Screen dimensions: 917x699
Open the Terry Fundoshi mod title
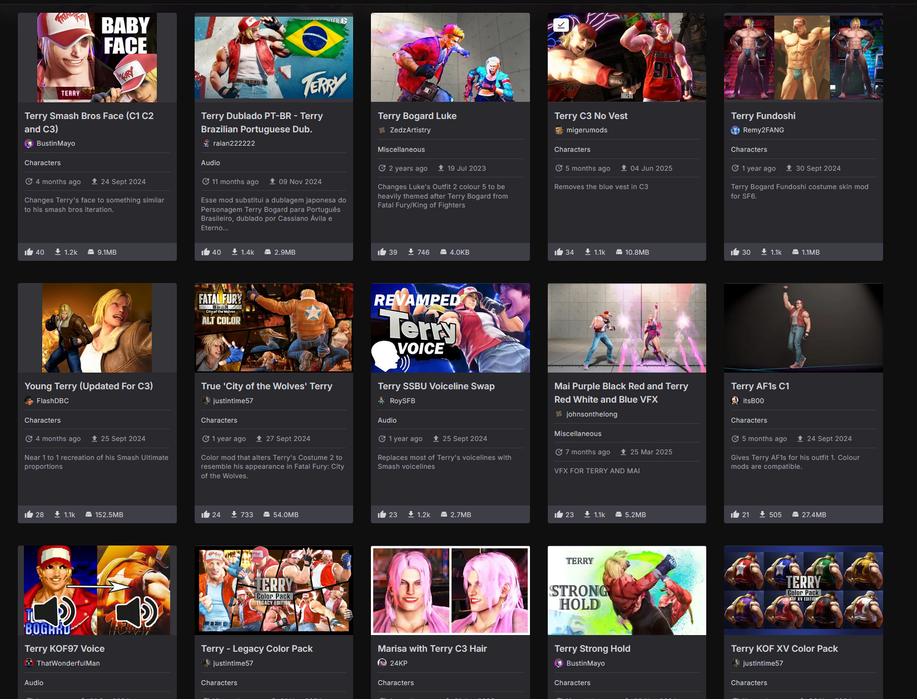(763, 116)
